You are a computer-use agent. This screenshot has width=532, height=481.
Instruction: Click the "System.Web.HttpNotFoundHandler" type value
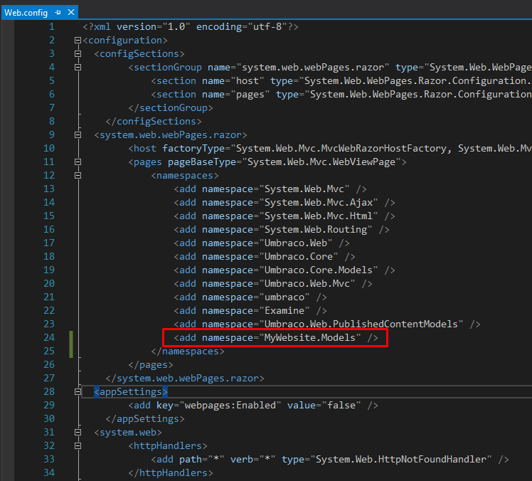400,459
